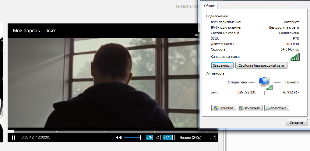This screenshot has height=151, width=310.
Task: Click IPv4 status Интернет
Action: [291, 22]
